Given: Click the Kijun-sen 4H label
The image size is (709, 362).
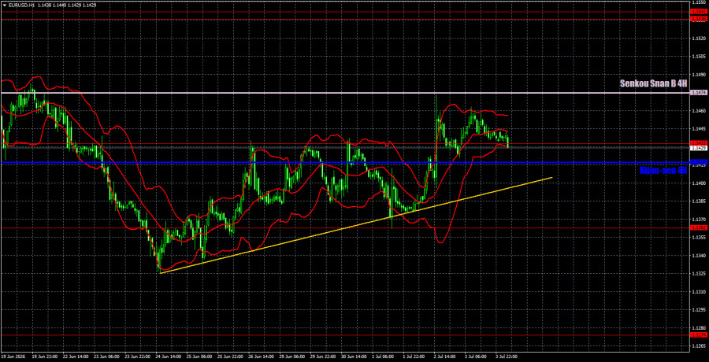Looking at the screenshot, I should 663,171.
